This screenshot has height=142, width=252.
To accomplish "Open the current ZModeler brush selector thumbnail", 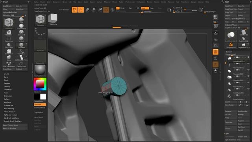I will click(40, 20).
